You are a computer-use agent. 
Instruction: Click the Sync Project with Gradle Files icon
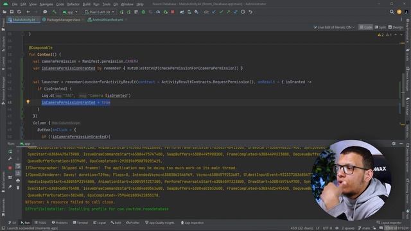point(182,12)
